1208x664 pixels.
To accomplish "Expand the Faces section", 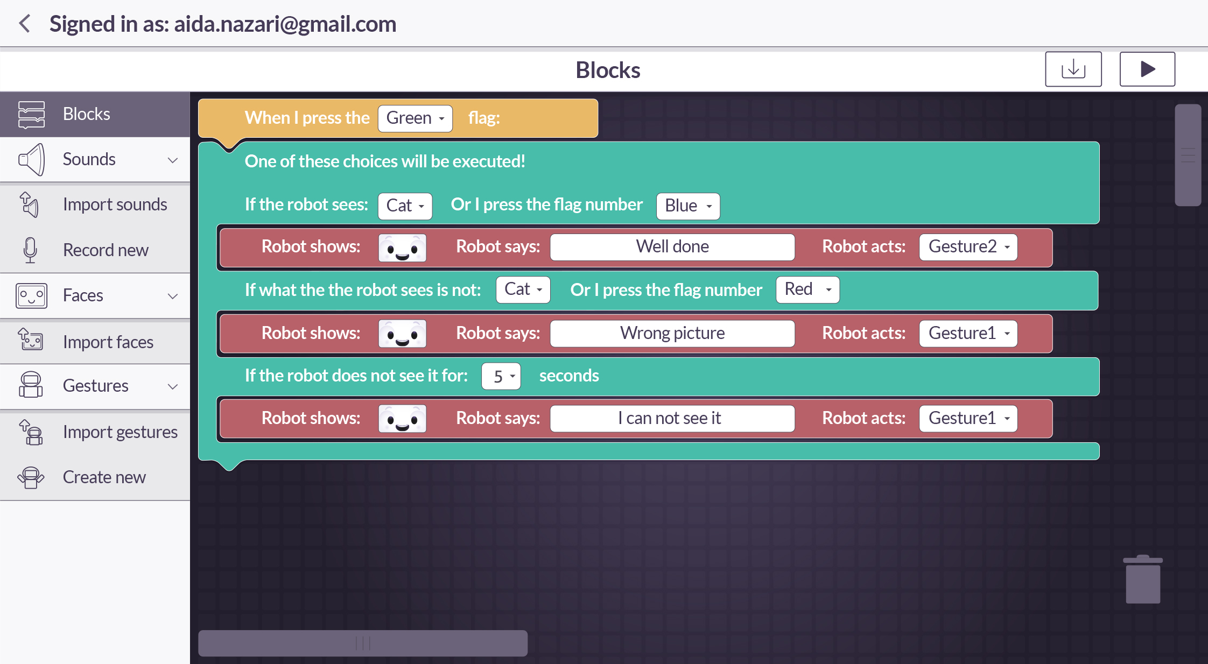I will tap(172, 296).
